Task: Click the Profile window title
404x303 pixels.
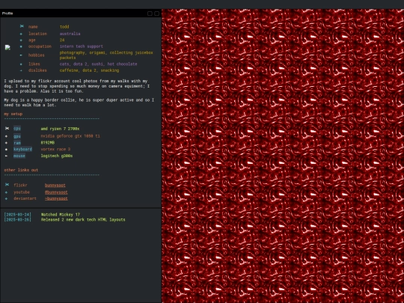Action: point(7,13)
